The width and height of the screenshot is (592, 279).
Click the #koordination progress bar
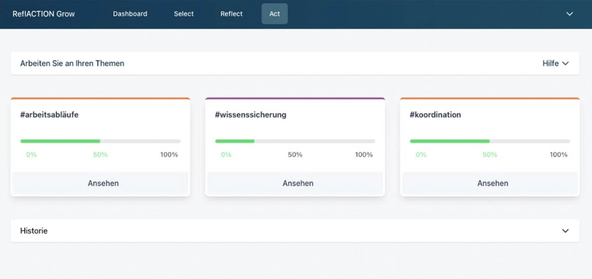(490, 141)
